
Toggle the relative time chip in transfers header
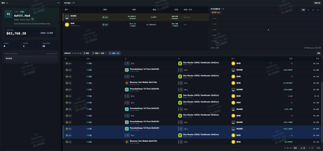point(86,53)
